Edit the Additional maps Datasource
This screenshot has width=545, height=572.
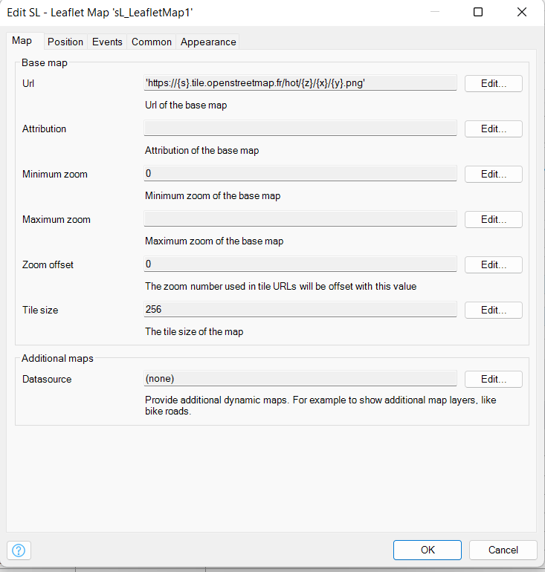click(494, 379)
